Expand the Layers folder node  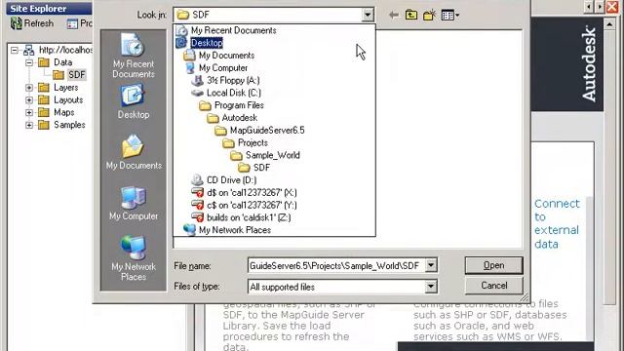pos(29,88)
